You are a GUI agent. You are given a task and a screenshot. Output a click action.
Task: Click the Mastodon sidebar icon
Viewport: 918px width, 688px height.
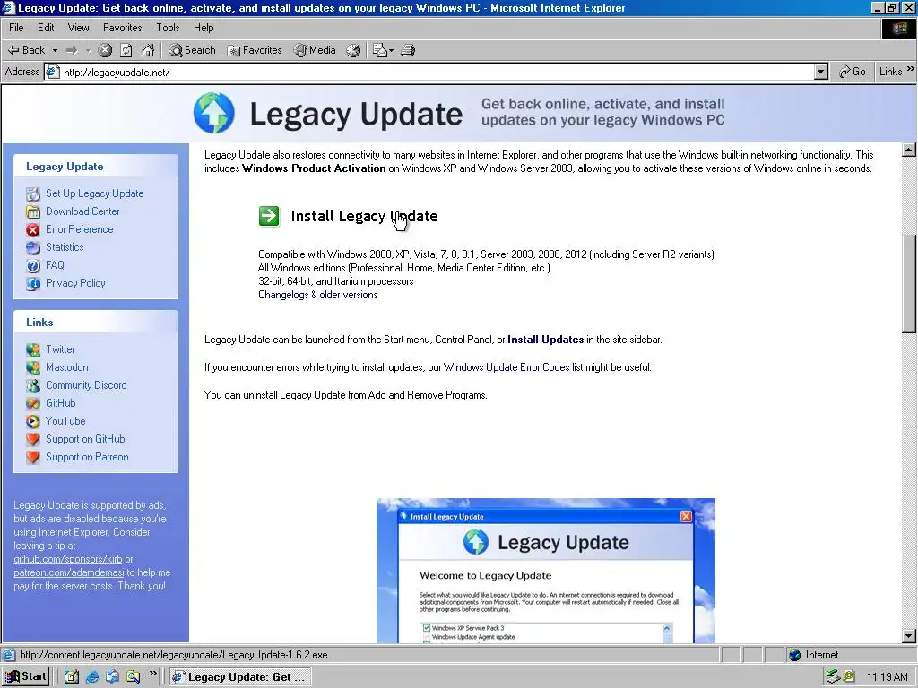tap(33, 367)
